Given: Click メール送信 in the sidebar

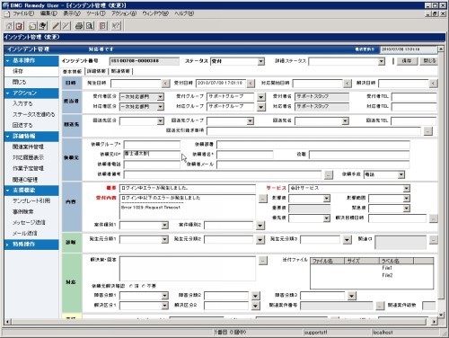Looking at the screenshot, I should tap(24, 233).
